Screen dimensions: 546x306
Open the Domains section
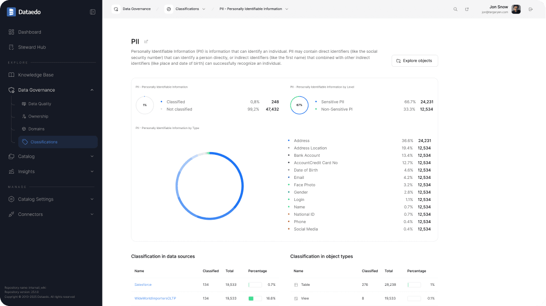(x=36, y=129)
